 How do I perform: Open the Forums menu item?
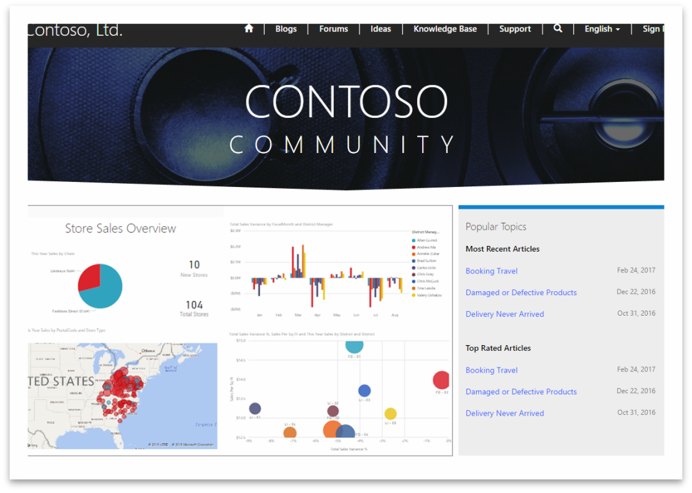pyautogui.click(x=334, y=29)
